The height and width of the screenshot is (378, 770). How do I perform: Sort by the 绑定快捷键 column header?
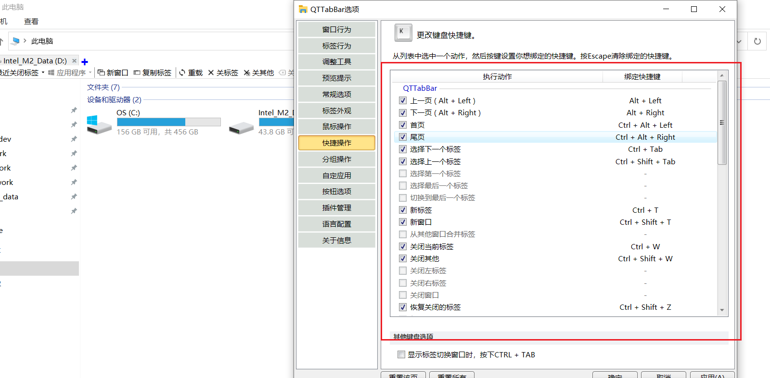pos(642,76)
